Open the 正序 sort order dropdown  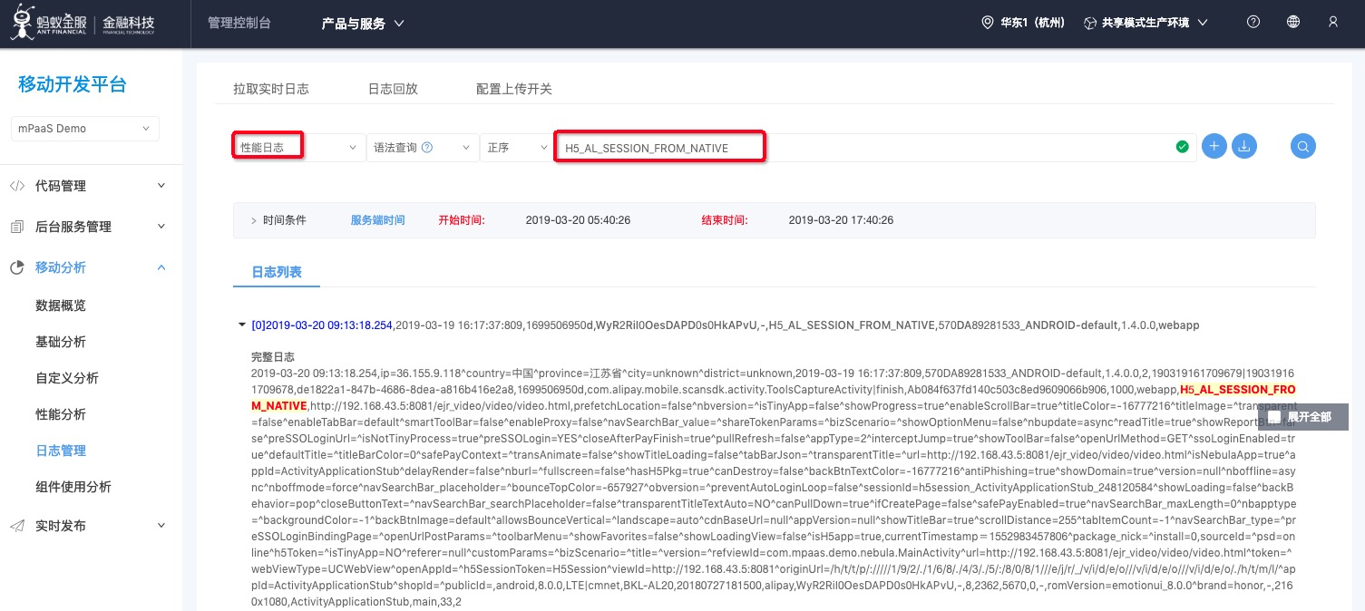[x=517, y=146]
